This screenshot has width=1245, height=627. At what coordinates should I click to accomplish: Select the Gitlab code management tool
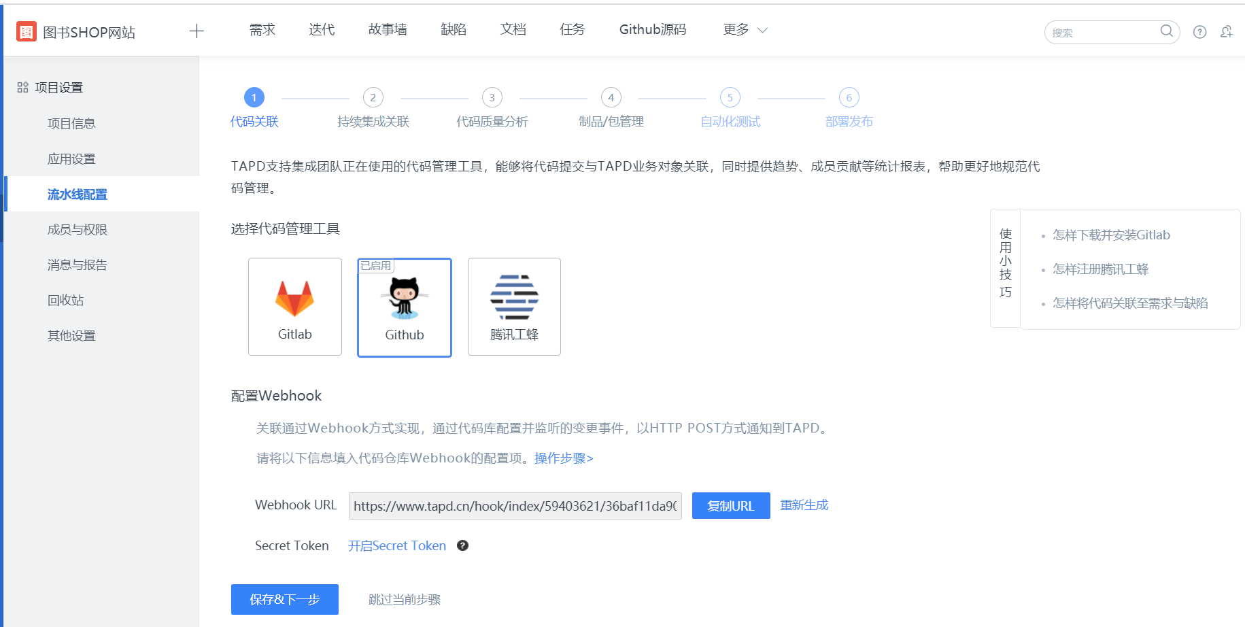coord(294,307)
